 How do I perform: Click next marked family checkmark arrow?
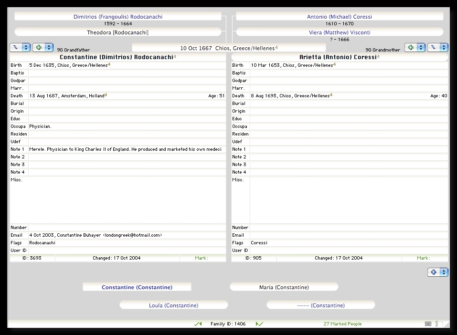[260, 324]
